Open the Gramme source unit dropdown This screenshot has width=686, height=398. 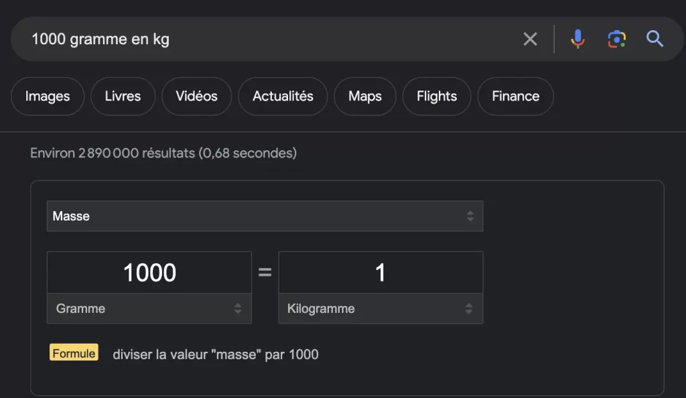tap(149, 309)
